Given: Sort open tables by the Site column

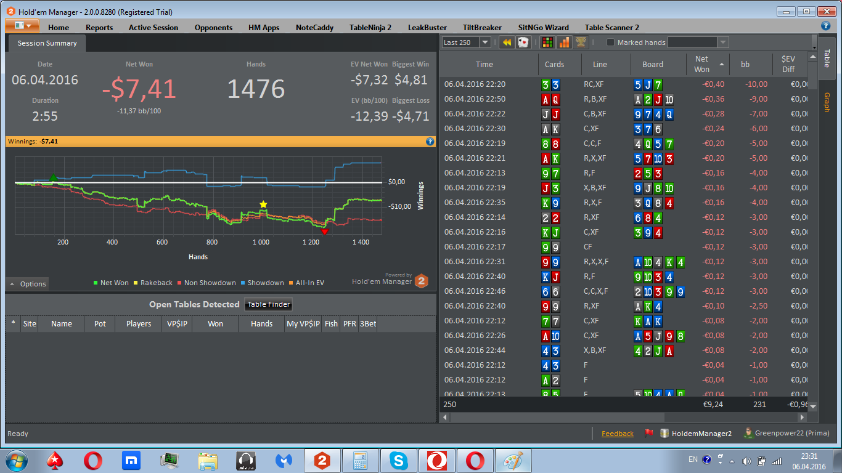Looking at the screenshot, I should tap(30, 323).
